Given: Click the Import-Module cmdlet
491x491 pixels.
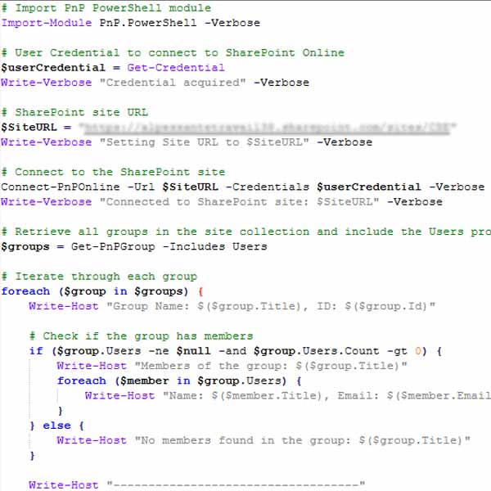Looking at the screenshot, I should tap(47, 23).
